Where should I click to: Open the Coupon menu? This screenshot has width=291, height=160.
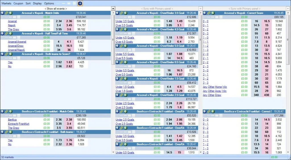pyautogui.click(x=18, y=3)
